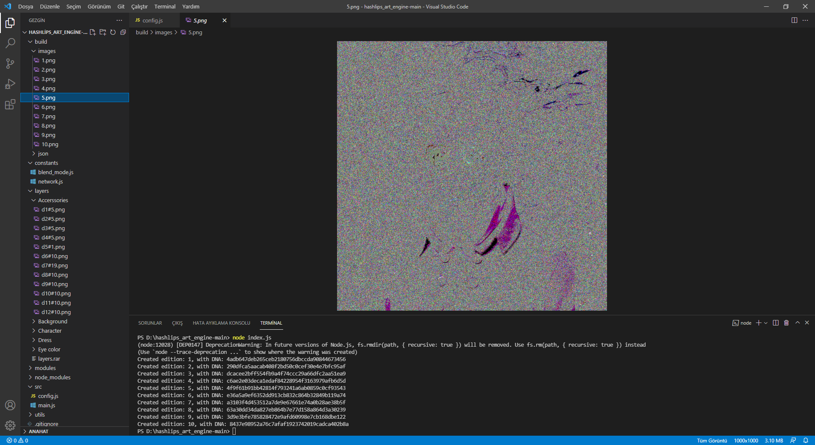The width and height of the screenshot is (815, 445).
Task: Click the 3.10 MB file size status
Action: [x=774, y=440]
